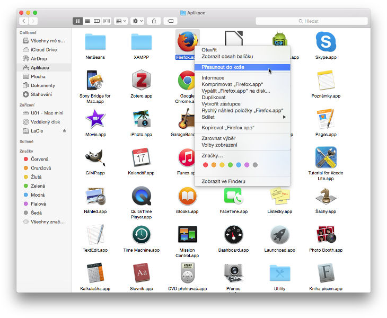The height and width of the screenshot is (318, 387).
Task: Select the Poznámky.app icon
Action: click(x=326, y=80)
